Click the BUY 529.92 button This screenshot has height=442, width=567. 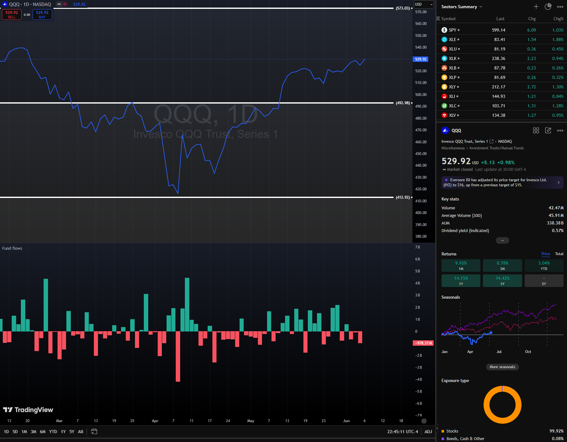click(x=42, y=15)
